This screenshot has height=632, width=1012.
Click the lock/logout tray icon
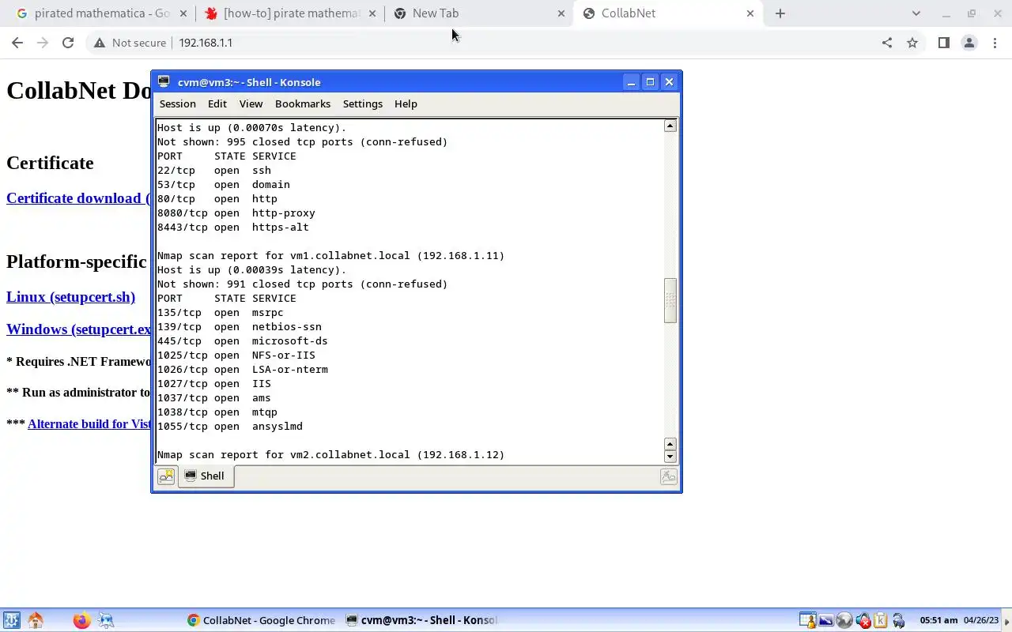click(x=899, y=620)
